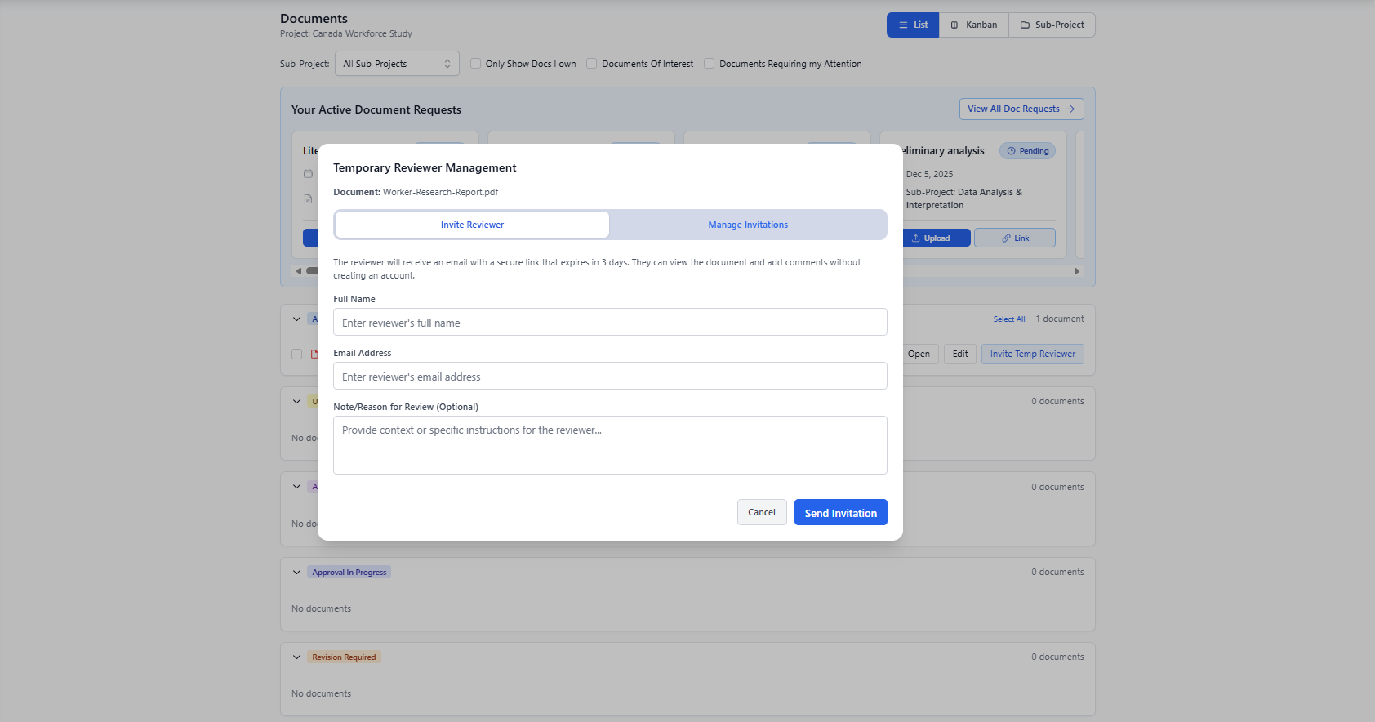Check Only Show Docs I own
The image size is (1375, 722).
pos(475,64)
